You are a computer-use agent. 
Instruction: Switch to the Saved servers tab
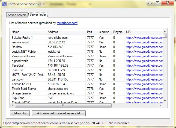click(x=17, y=15)
